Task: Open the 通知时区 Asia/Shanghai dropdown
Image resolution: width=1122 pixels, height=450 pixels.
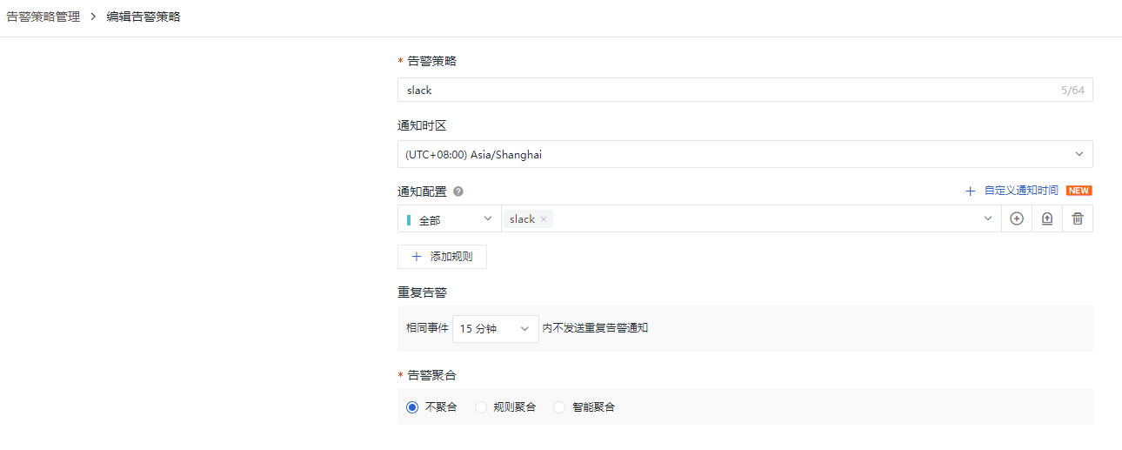Action: tap(745, 154)
